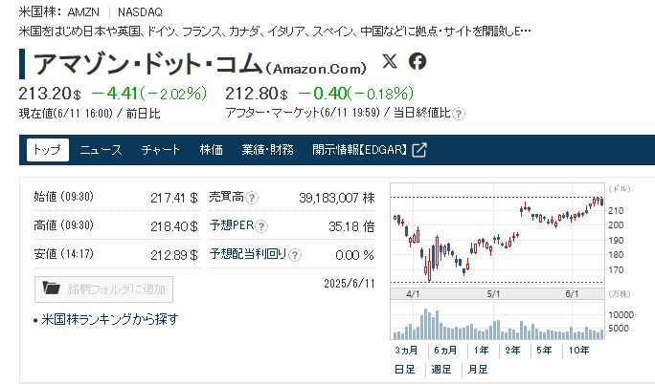Set chart range to 6ヵ月

[x=445, y=351]
